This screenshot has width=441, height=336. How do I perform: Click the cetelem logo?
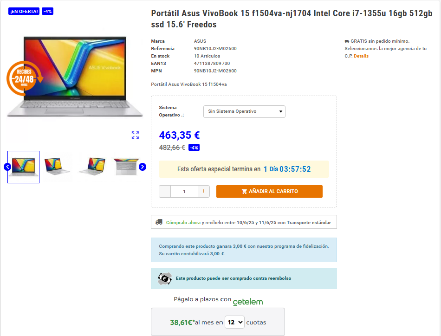(x=248, y=302)
